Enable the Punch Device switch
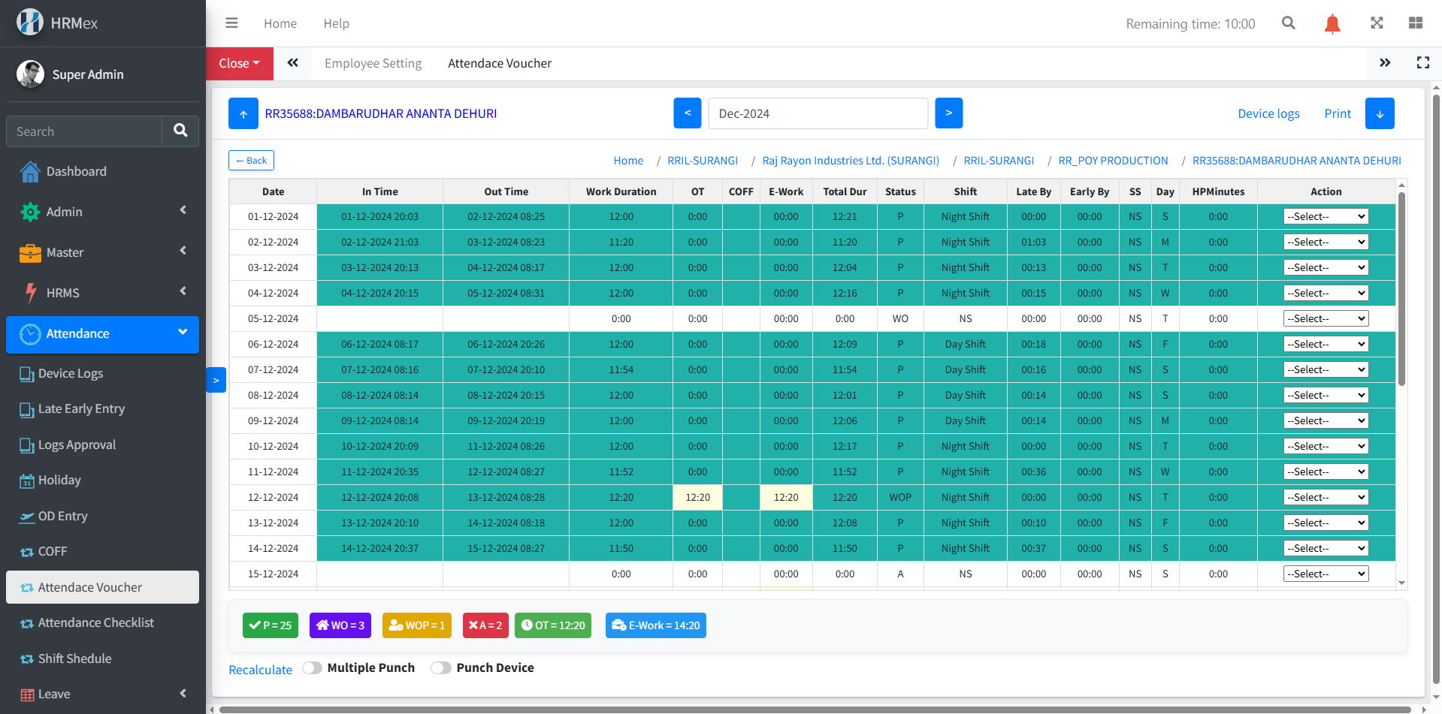Image resolution: width=1442 pixels, height=714 pixels. click(441, 668)
